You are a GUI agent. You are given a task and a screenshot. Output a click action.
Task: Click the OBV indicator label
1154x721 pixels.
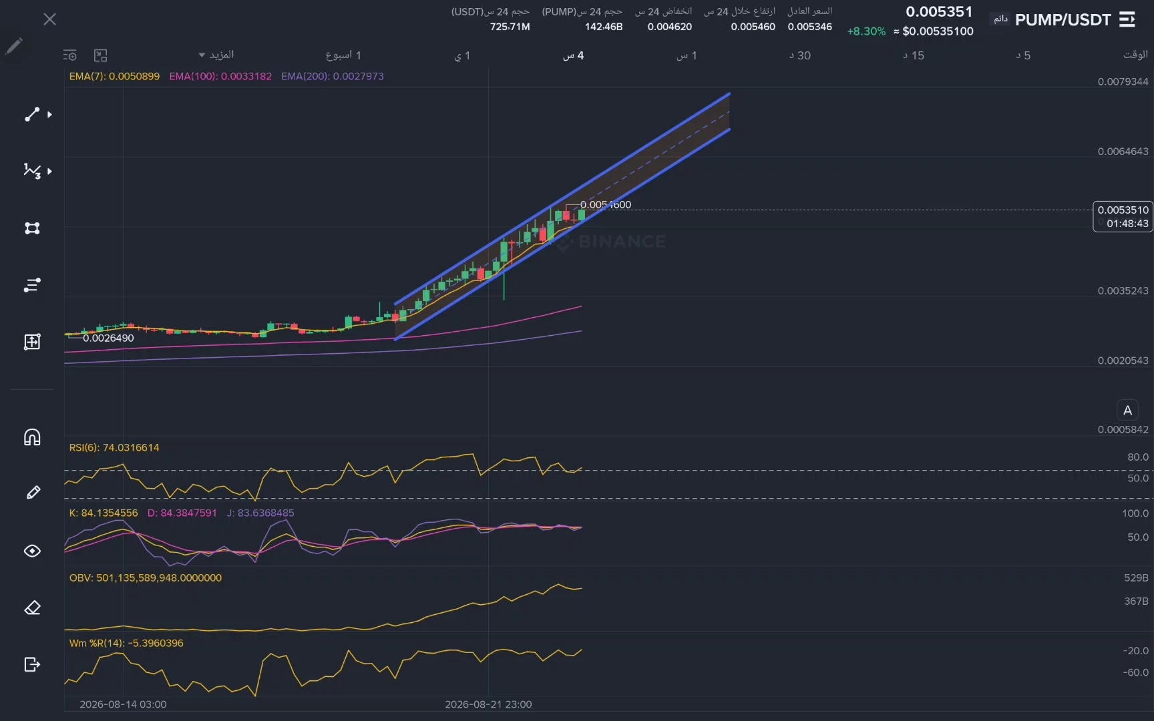[x=146, y=578]
